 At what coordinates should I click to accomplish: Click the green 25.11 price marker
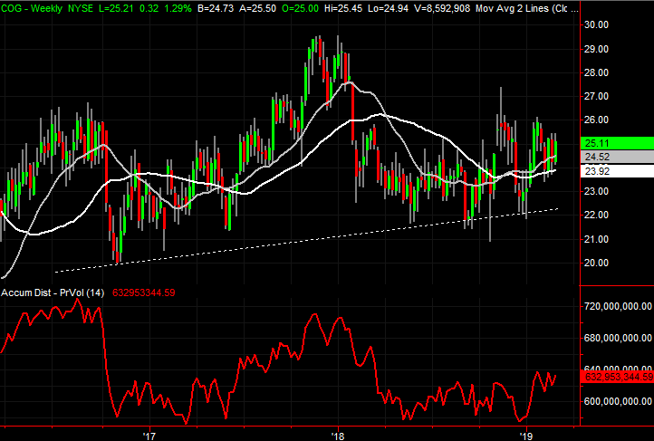pos(600,143)
